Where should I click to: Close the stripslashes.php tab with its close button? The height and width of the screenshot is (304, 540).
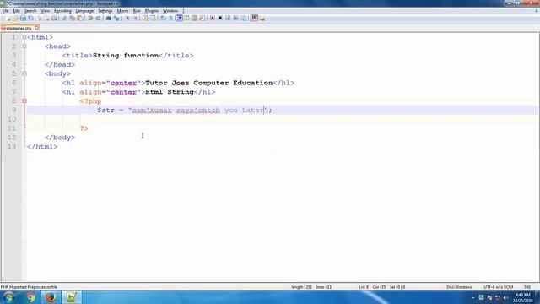pos(36,28)
